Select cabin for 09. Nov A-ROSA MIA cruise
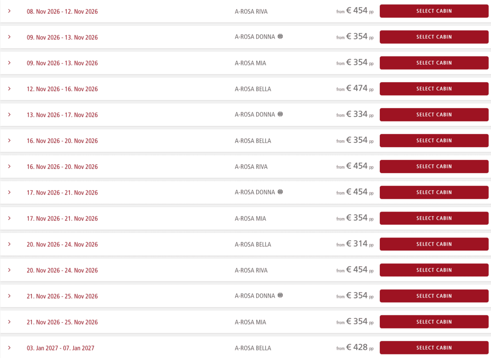This screenshot has width=491, height=358. tap(434, 62)
